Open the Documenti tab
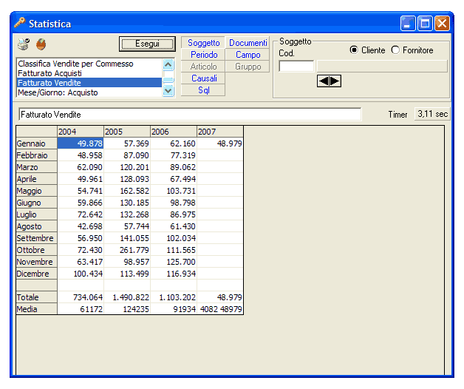This screenshot has width=464, height=389. point(248,43)
